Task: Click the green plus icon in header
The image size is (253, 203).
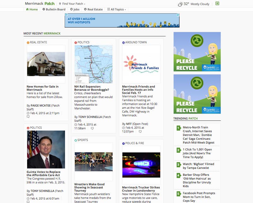Action: click(217, 3)
